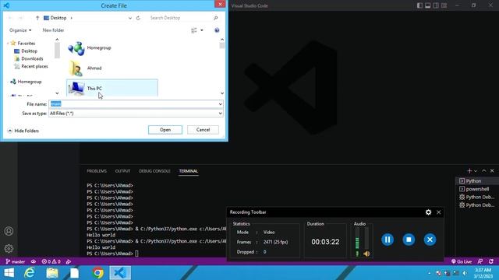Switch to the OUTPUT panel tab
Viewport: 499px width, 280px height.
[x=123, y=171]
